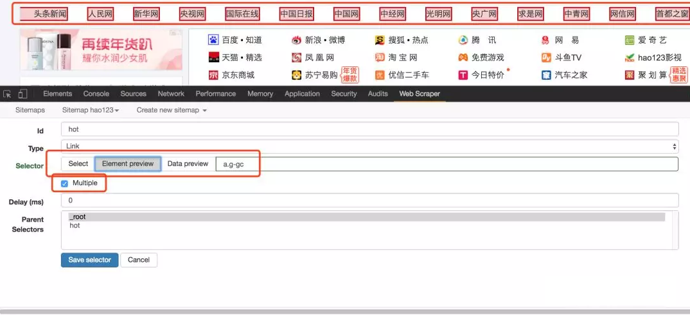The width and height of the screenshot is (690, 315).
Task: Click the Douyu TV icon
Action: 546,58
